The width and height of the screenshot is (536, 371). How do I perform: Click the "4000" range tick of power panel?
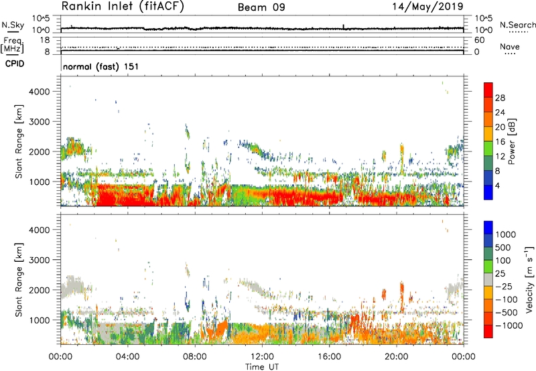pos(39,92)
